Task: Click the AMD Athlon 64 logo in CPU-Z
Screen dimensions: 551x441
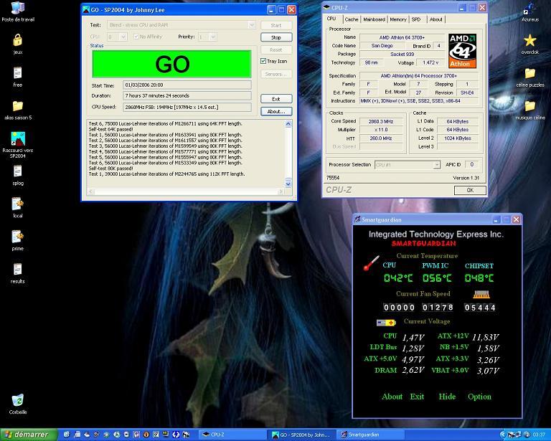Action: click(x=462, y=51)
